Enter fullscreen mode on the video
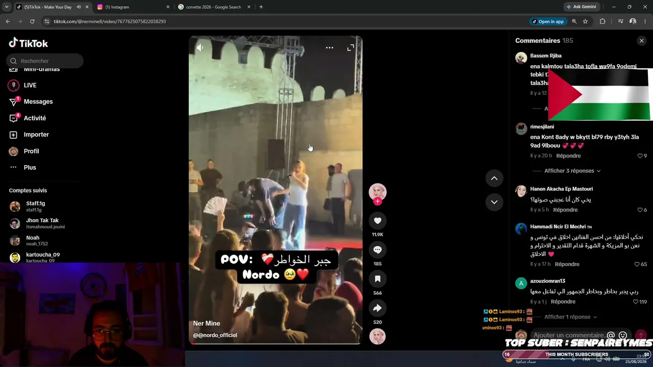 pos(350,47)
